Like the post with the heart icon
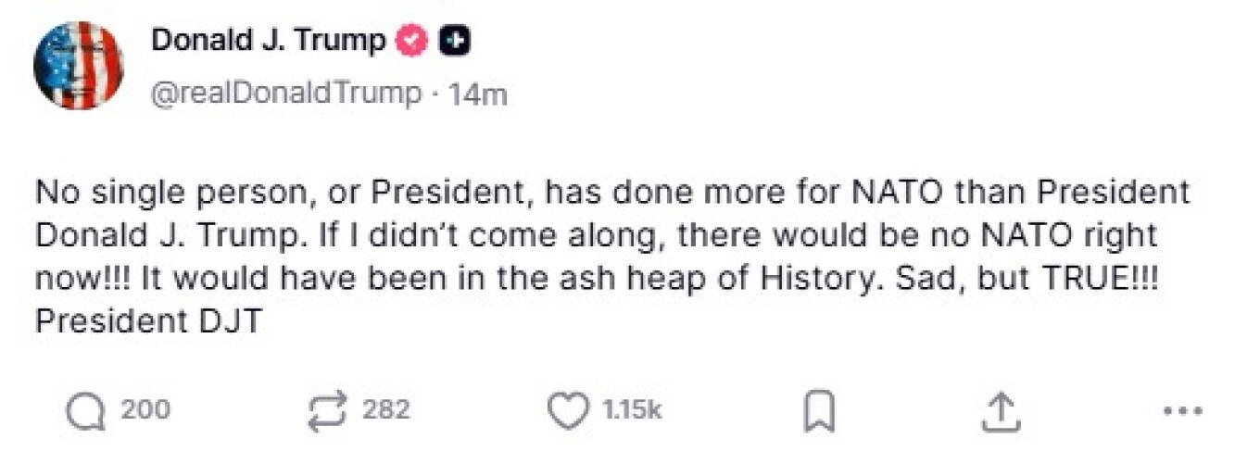The height and width of the screenshot is (476, 1260). (x=567, y=411)
